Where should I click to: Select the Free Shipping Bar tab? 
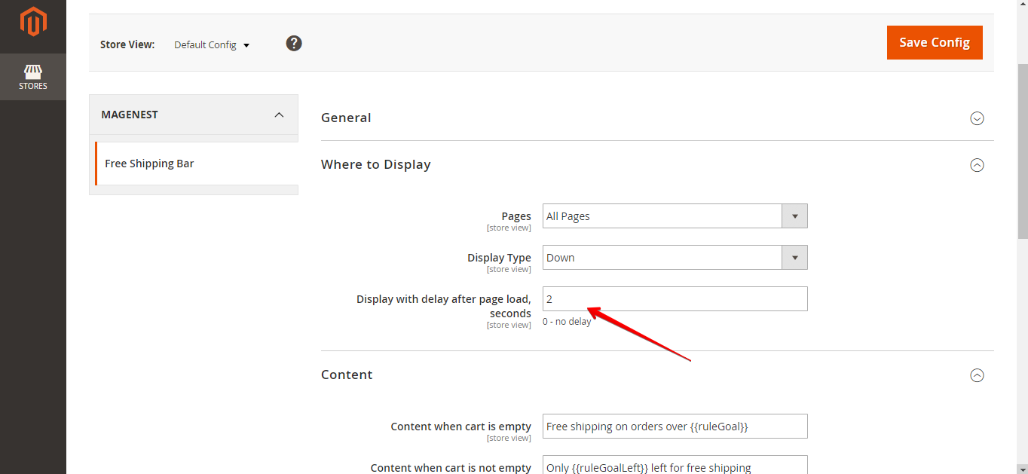pos(149,164)
